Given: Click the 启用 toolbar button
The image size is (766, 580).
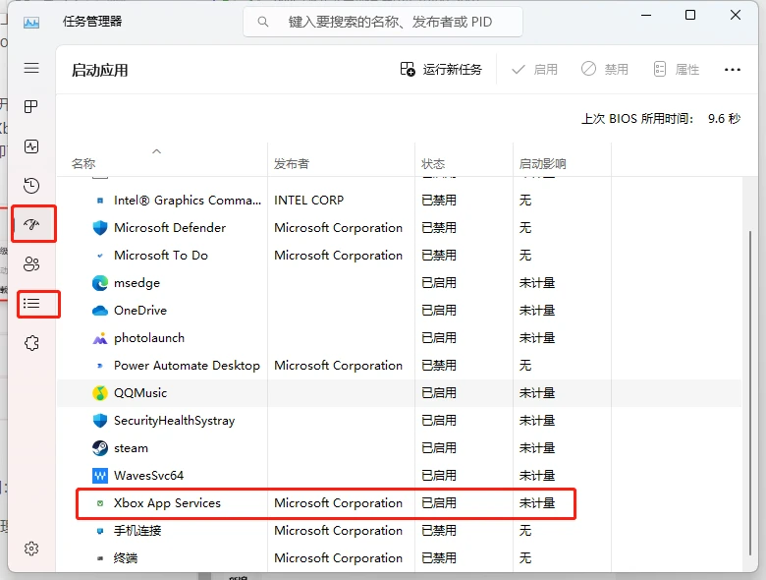Looking at the screenshot, I should (x=534, y=70).
